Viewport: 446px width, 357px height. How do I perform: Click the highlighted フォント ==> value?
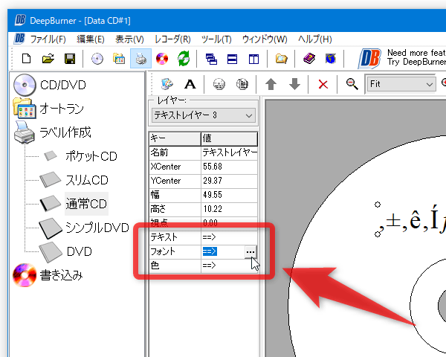210,251
